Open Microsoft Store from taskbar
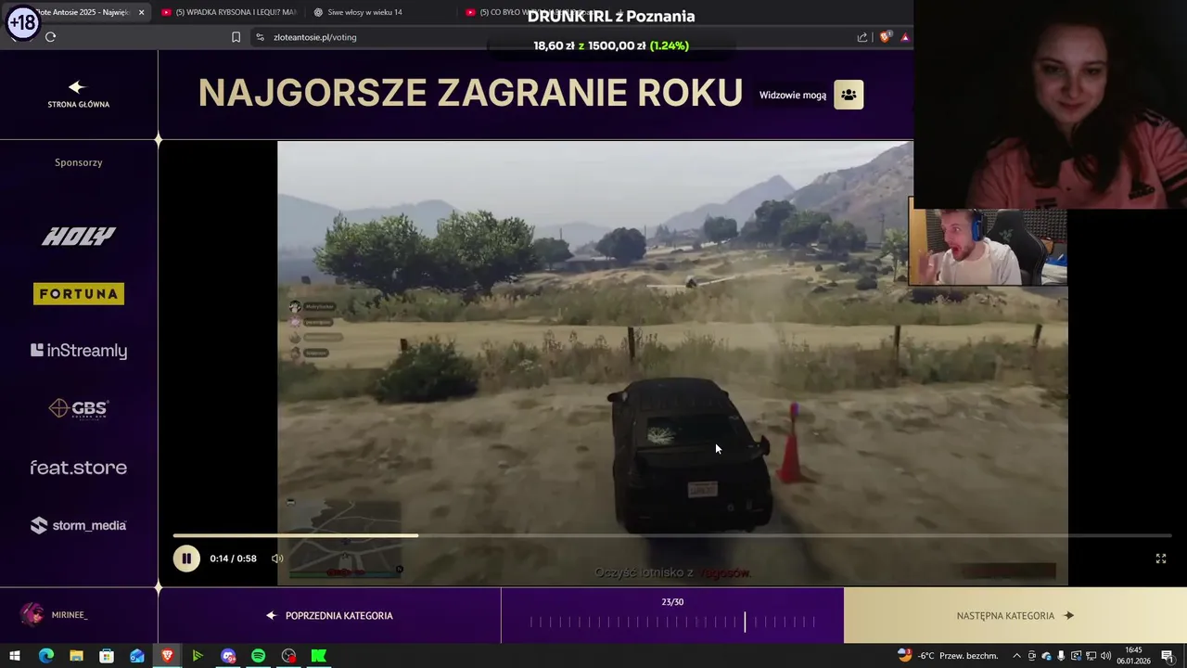This screenshot has width=1187, height=668. 107,656
